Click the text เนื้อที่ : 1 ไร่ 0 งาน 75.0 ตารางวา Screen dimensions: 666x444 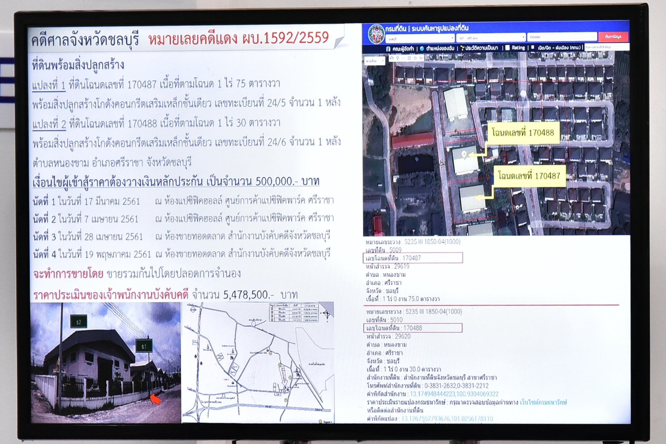click(403, 299)
